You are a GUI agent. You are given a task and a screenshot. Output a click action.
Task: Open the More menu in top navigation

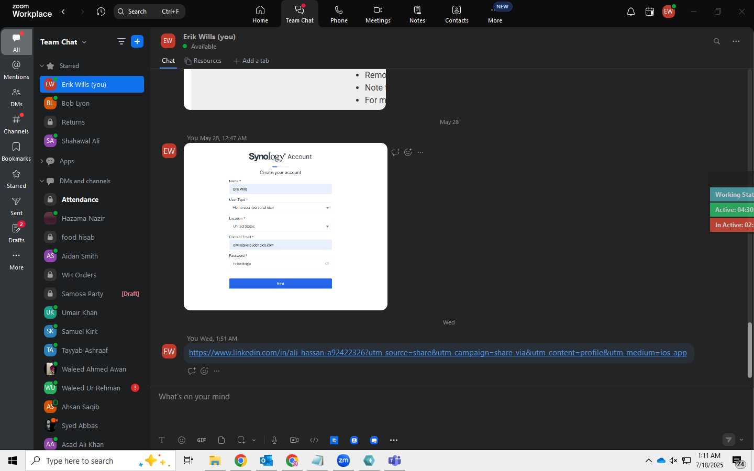coord(495,14)
